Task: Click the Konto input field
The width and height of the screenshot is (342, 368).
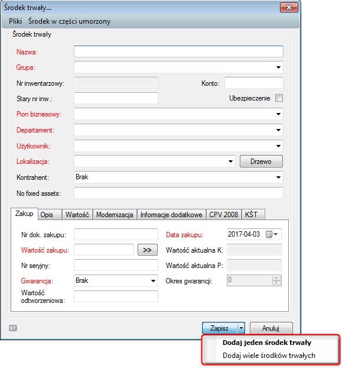Action: point(254,83)
